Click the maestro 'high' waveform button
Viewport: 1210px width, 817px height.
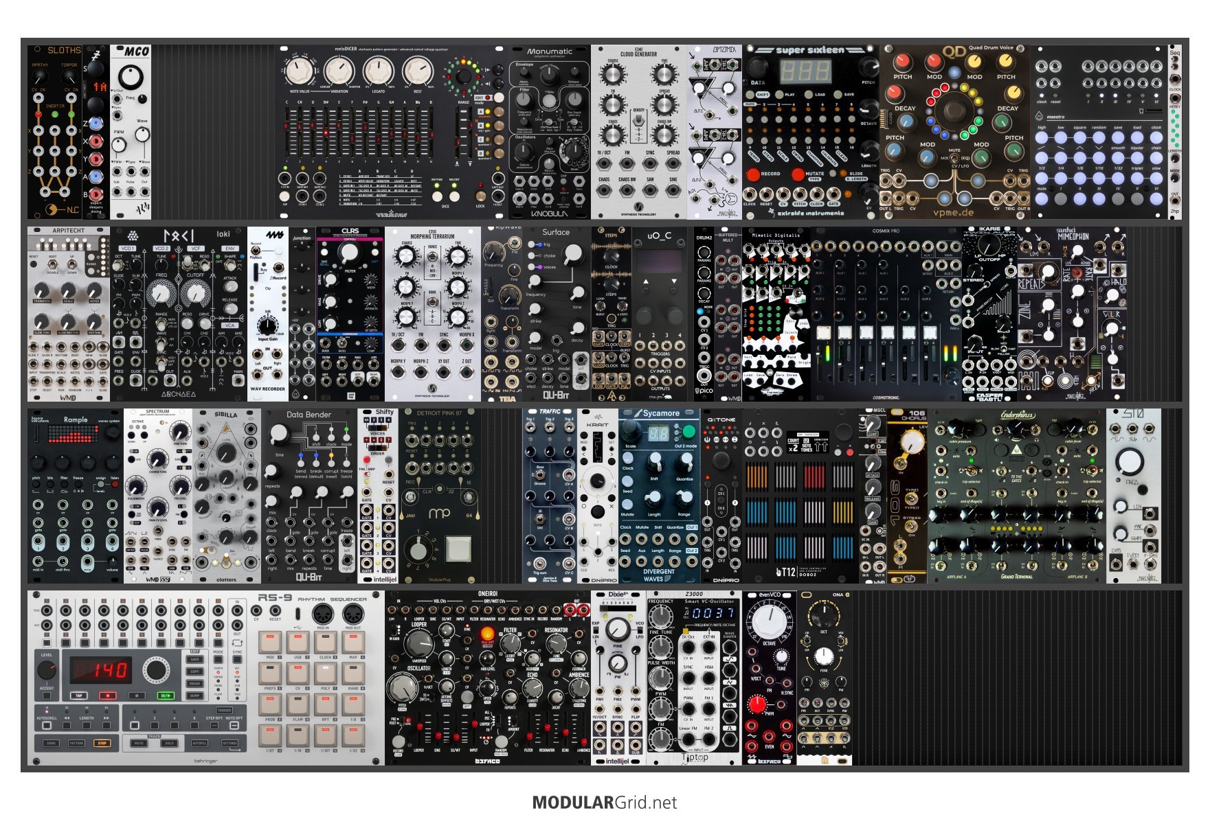(1042, 138)
